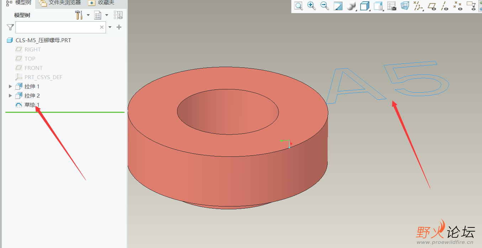Click the 拉伸 1 extrude icon
This screenshot has height=248, width=482.
(x=19, y=86)
